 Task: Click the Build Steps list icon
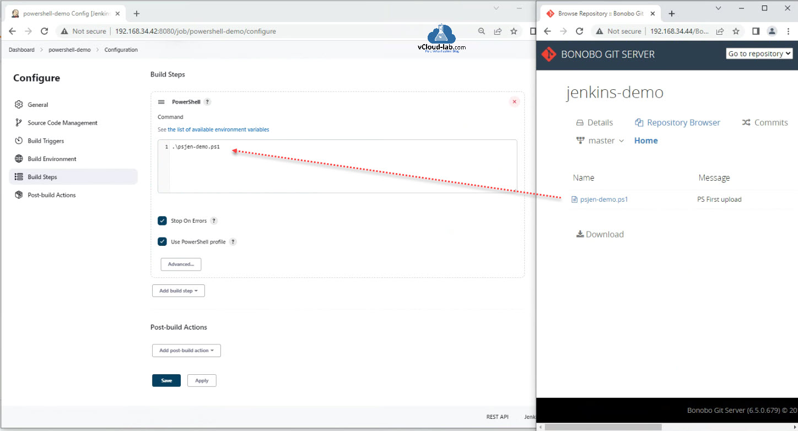pyautogui.click(x=19, y=177)
